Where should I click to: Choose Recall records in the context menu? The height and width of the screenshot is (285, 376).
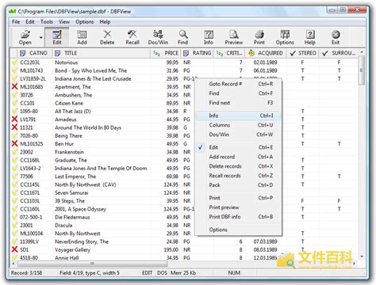coord(238,176)
